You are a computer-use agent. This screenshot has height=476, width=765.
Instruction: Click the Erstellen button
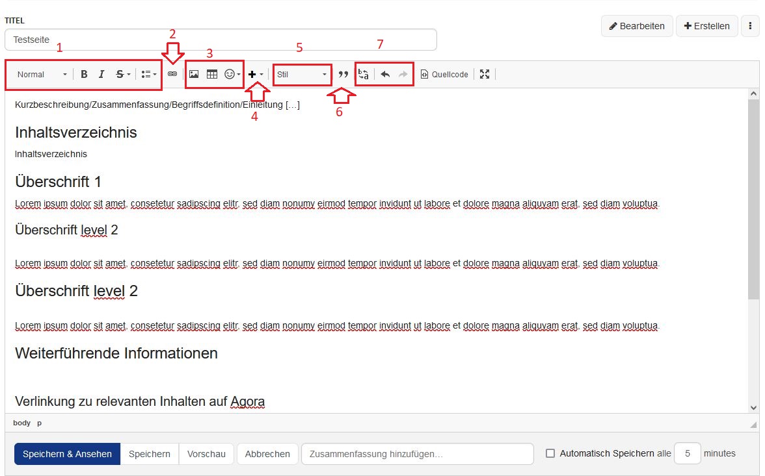click(707, 26)
